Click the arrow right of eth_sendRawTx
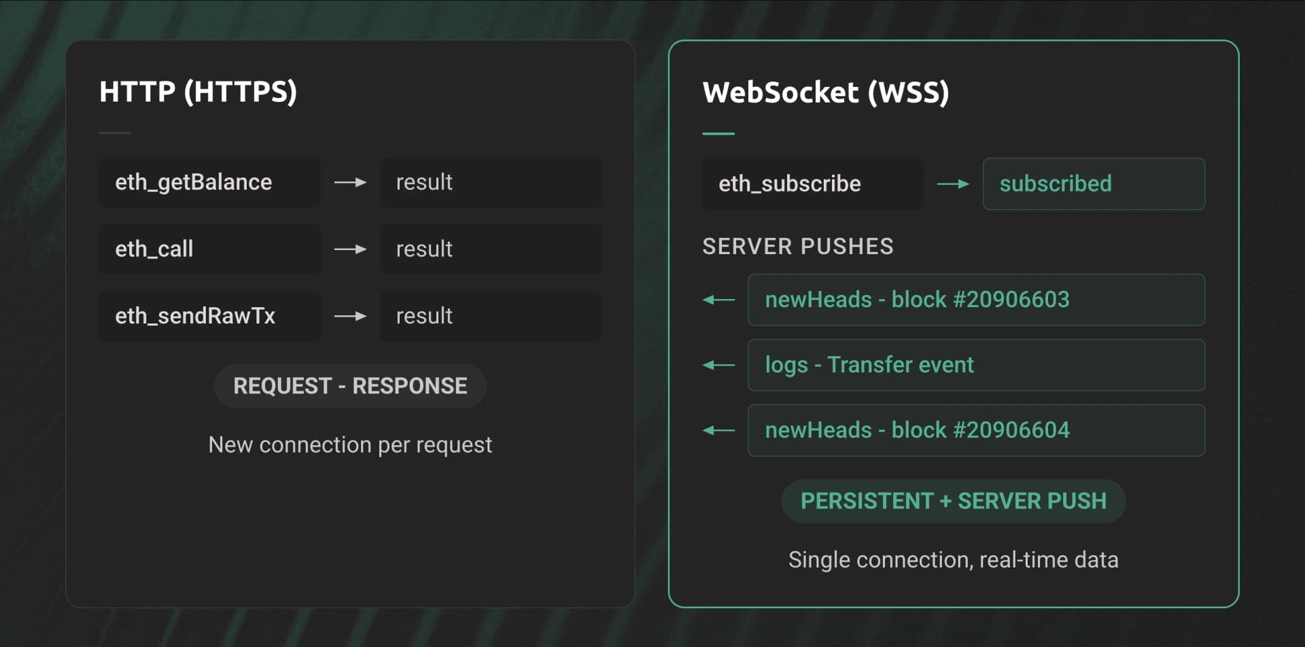Image resolution: width=1305 pixels, height=647 pixels. point(350,316)
